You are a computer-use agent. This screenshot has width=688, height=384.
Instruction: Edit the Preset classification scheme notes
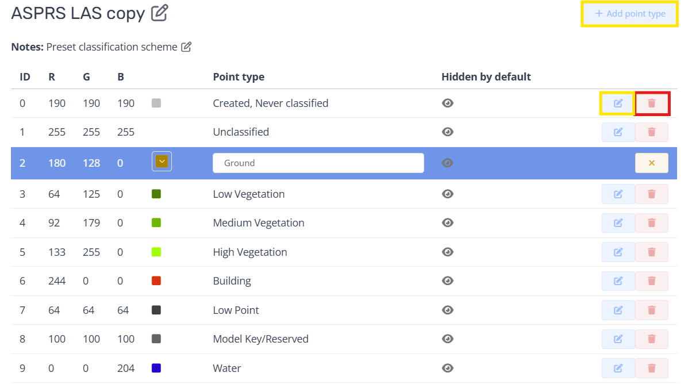click(186, 47)
